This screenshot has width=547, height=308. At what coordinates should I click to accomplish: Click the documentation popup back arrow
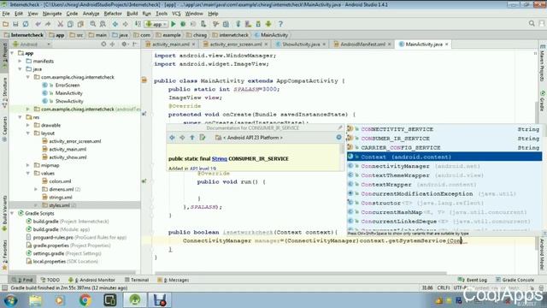tap(172, 138)
